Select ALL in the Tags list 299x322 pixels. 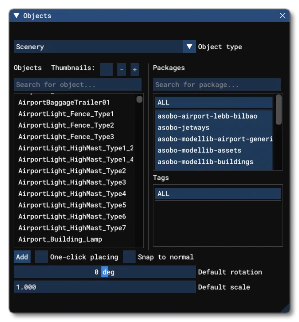(218, 194)
